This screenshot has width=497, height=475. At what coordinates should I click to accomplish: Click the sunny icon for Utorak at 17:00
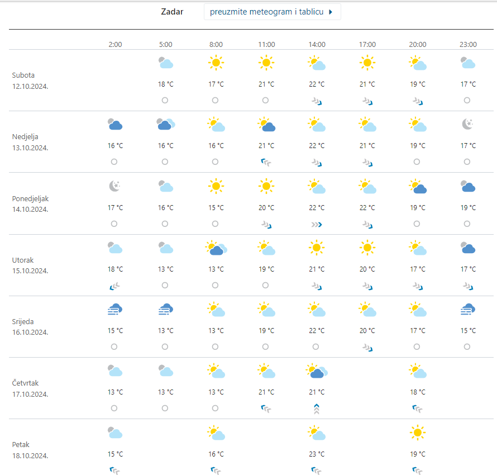pyautogui.click(x=367, y=247)
